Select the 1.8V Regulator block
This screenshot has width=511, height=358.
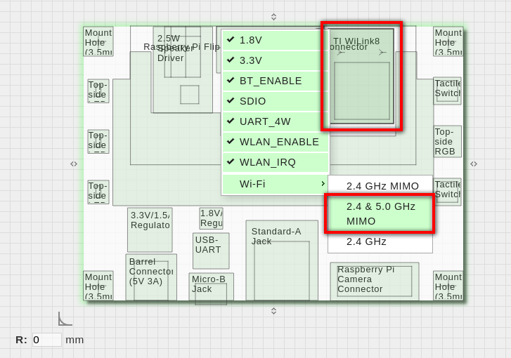211,218
